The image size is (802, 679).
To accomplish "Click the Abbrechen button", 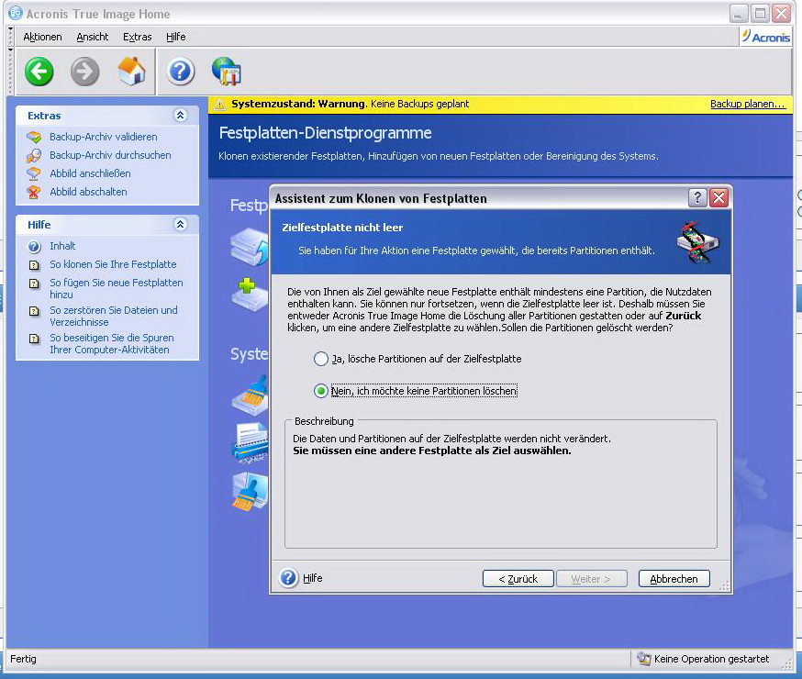I will pos(674,579).
